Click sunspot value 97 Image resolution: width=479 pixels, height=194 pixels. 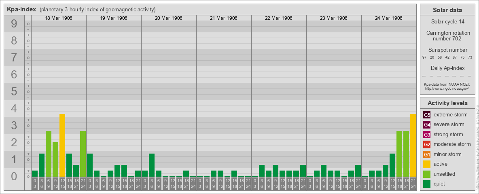[424, 57]
